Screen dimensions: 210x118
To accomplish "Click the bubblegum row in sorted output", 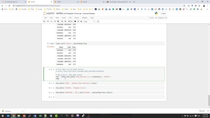I will pyautogui.click(x=66, y=64).
